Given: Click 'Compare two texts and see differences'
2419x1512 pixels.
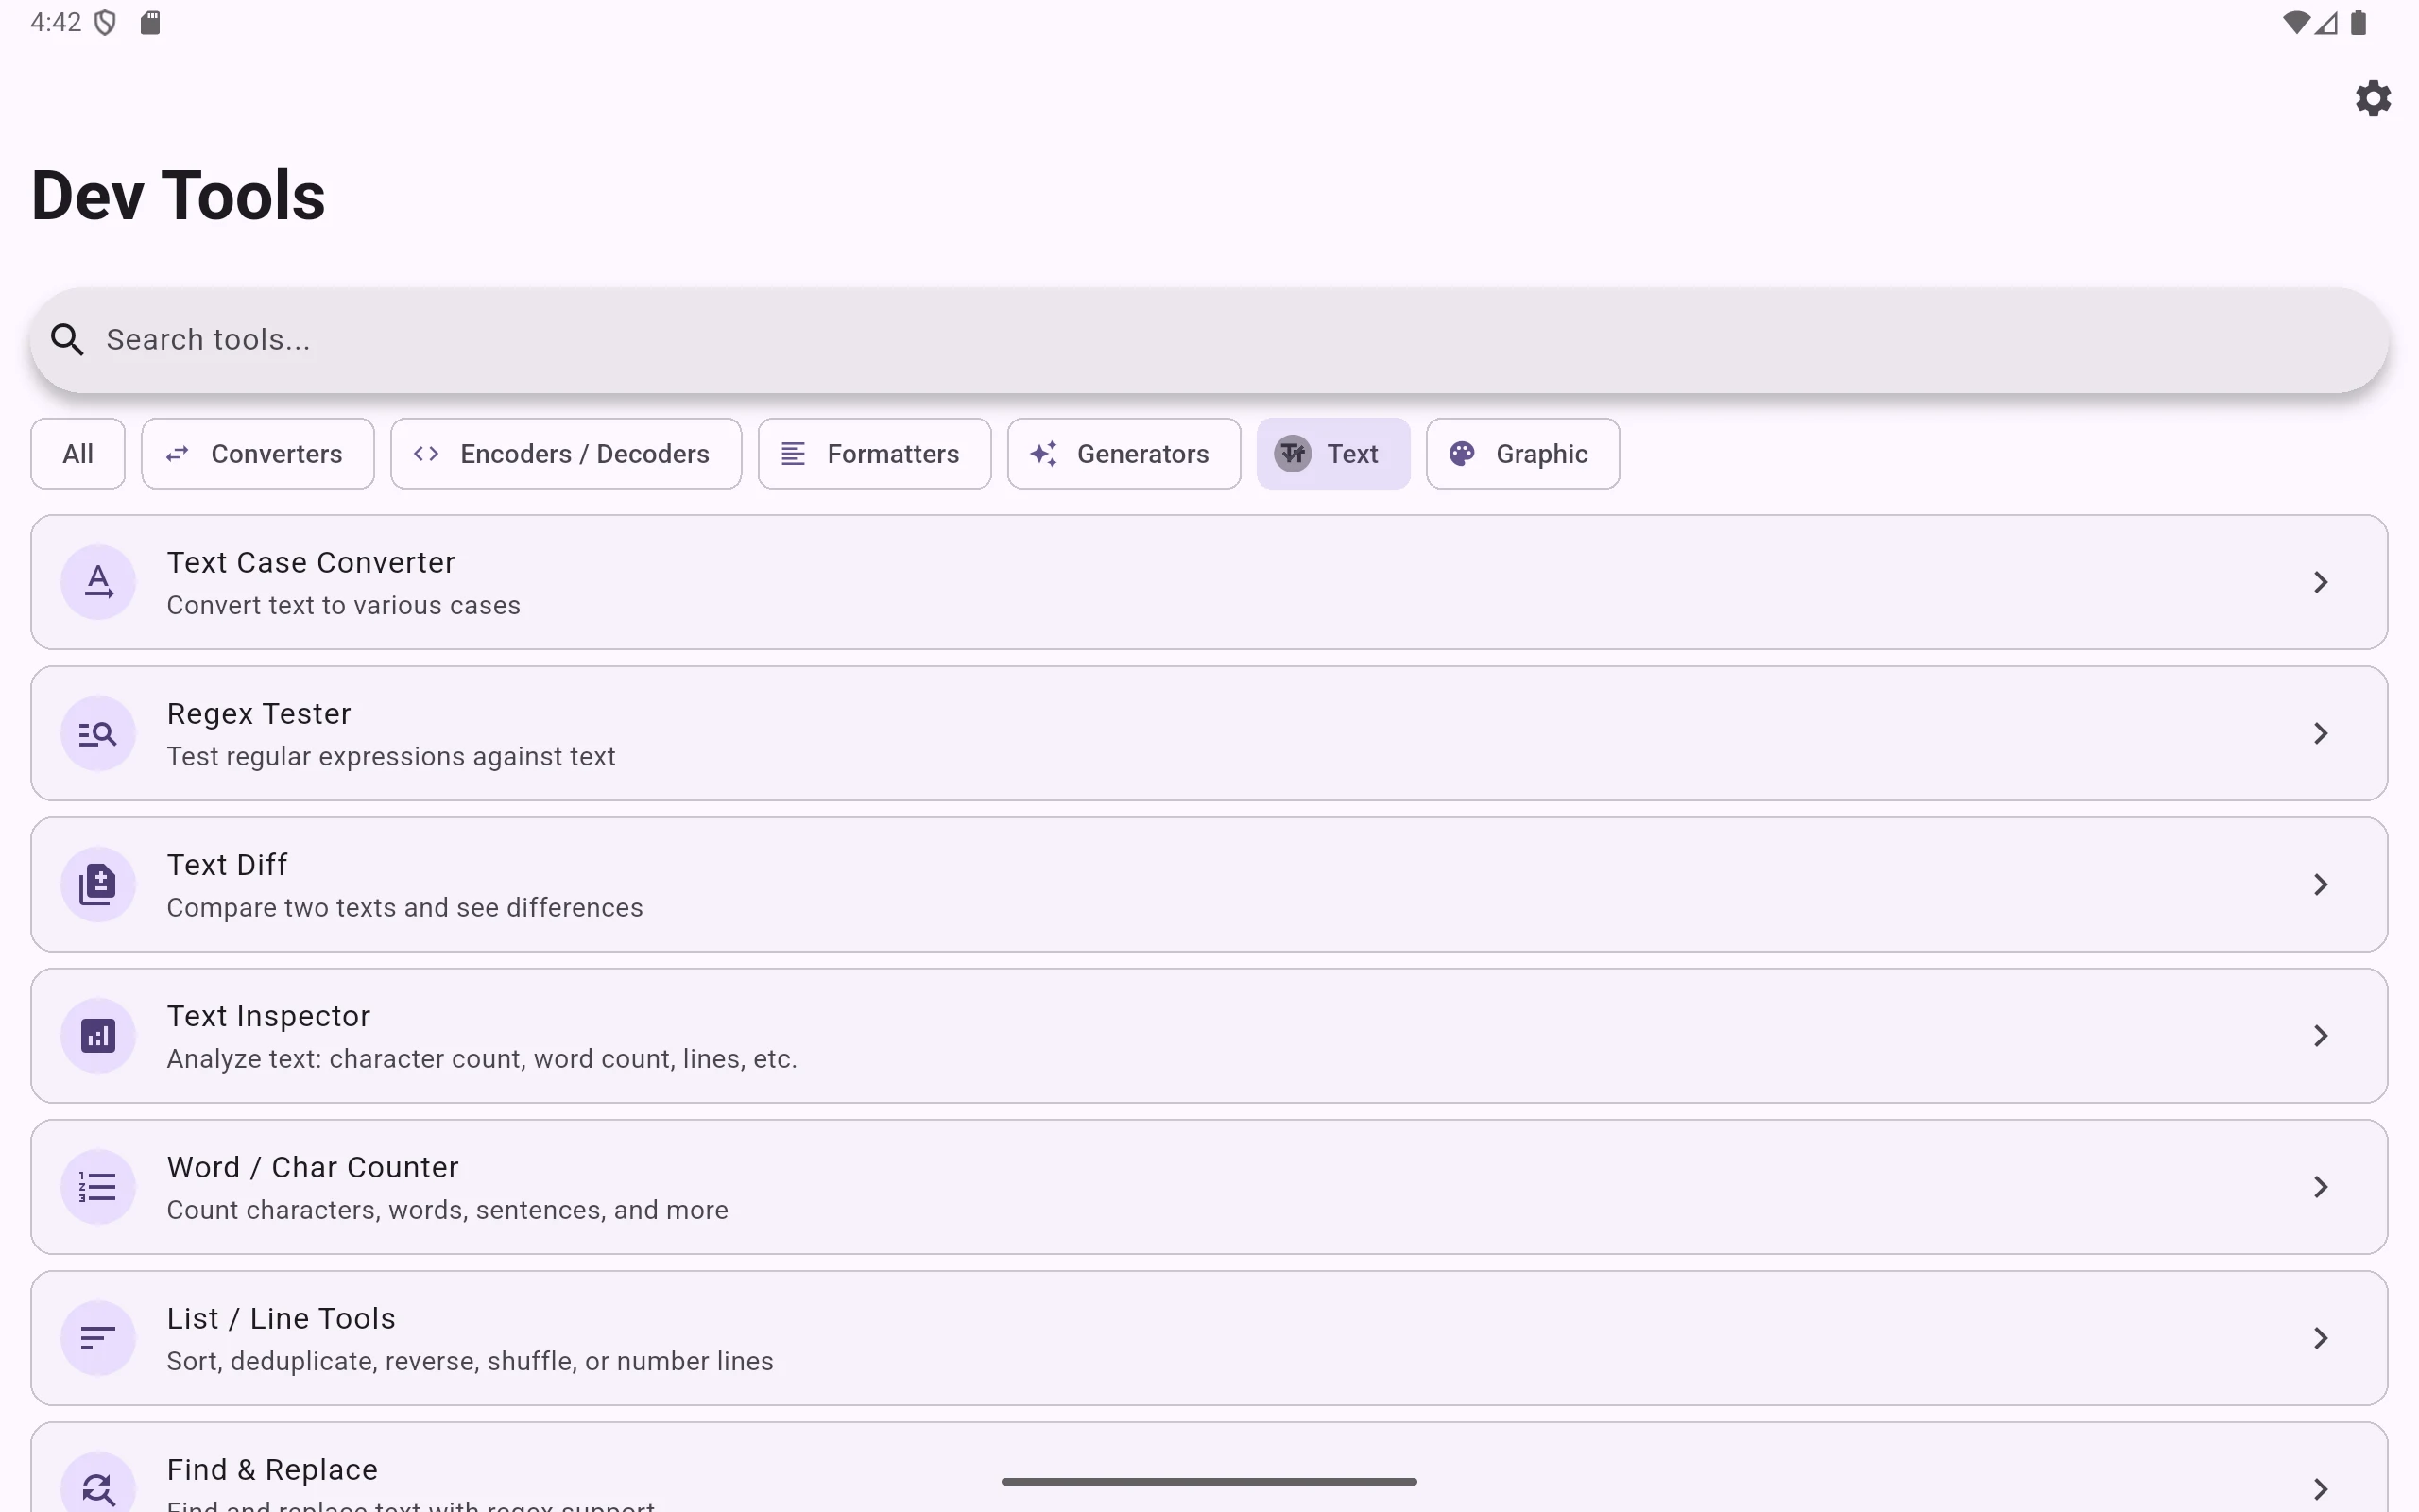Looking at the screenshot, I should coord(404,908).
